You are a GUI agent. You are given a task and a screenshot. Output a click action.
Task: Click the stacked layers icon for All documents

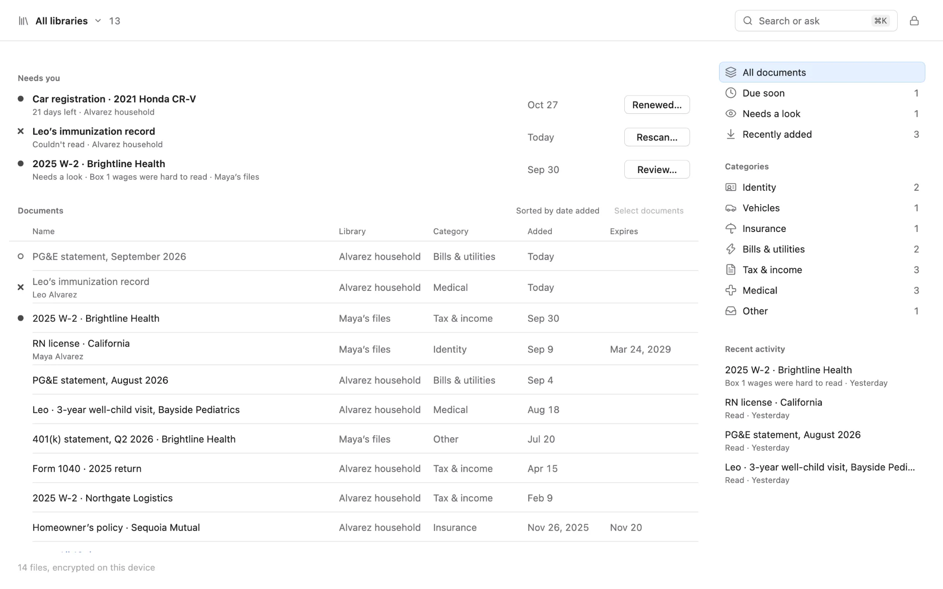click(730, 72)
